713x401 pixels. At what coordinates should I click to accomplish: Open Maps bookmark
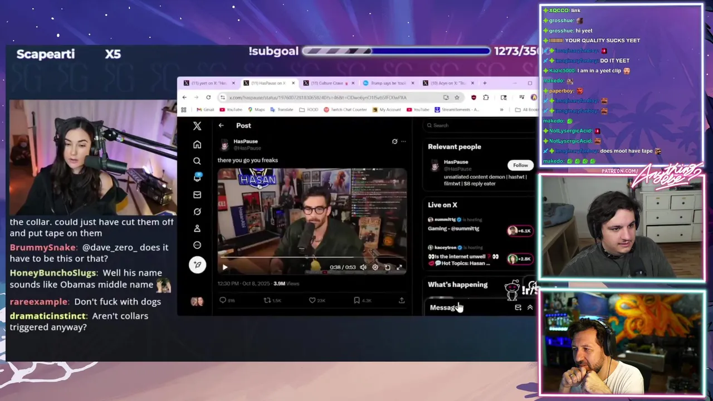(x=256, y=110)
